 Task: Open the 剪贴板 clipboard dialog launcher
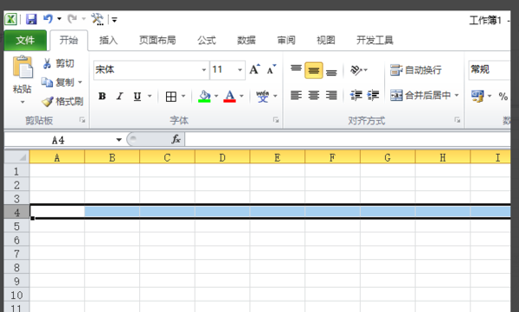pos(82,120)
